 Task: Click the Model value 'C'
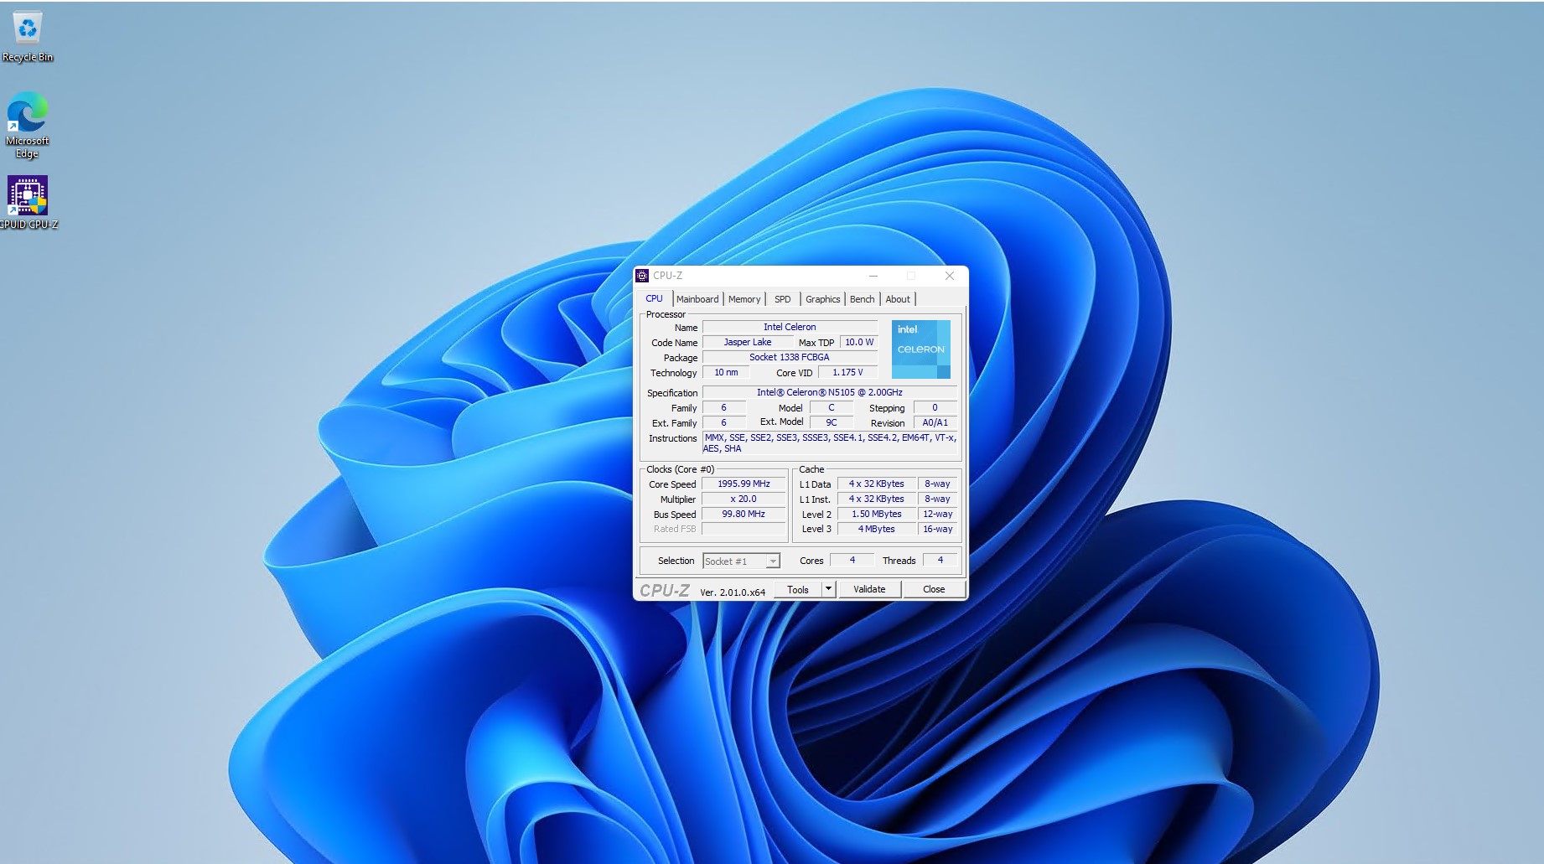pos(832,408)
